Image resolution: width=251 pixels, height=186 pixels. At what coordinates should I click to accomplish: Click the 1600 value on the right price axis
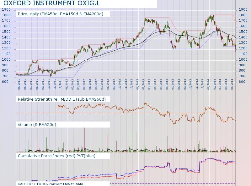(243, 26)
